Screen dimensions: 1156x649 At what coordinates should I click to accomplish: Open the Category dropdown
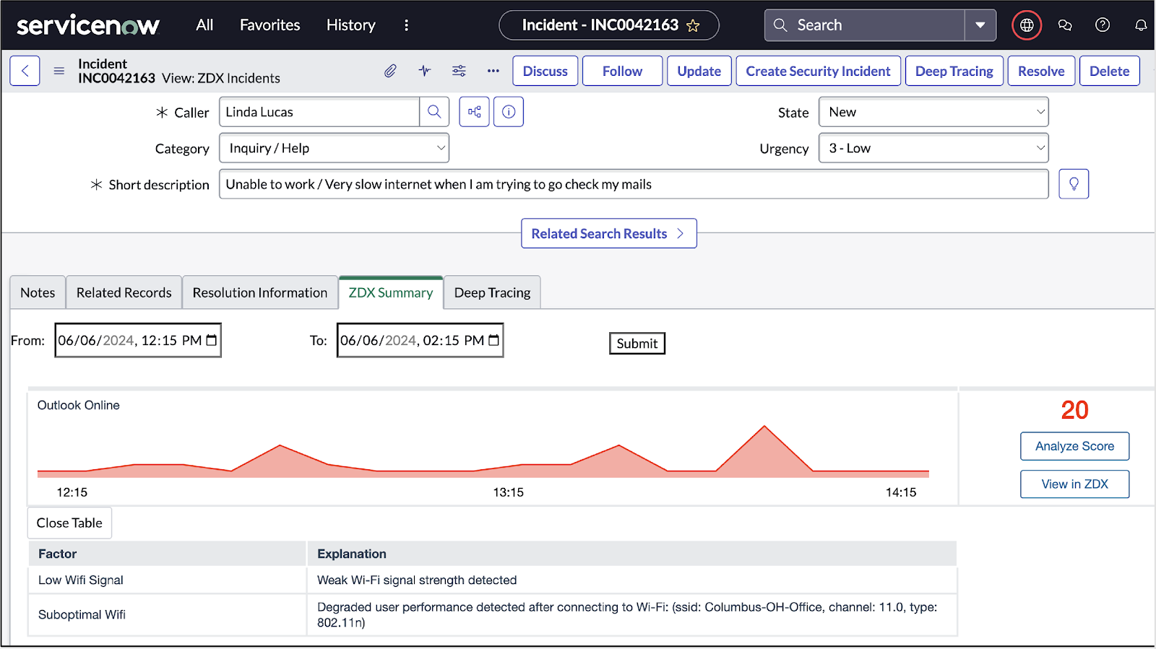334,148
